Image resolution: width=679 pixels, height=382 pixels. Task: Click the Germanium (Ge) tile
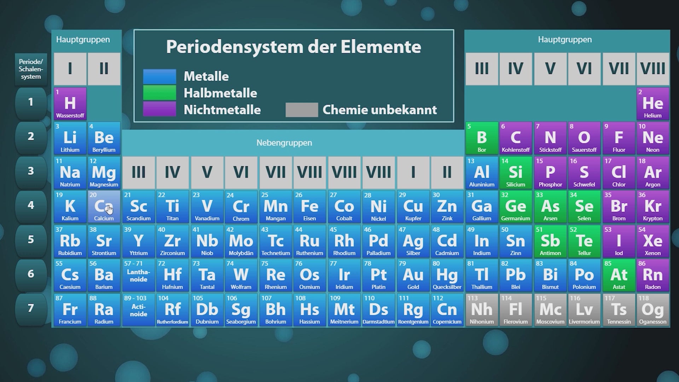(x=516, y=207)
